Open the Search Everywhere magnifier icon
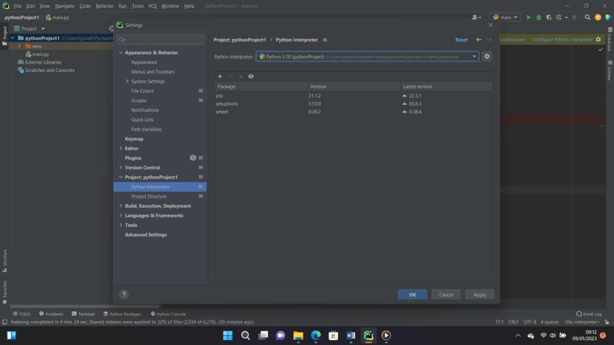614x345 pixels. click(x=587, y=17)
